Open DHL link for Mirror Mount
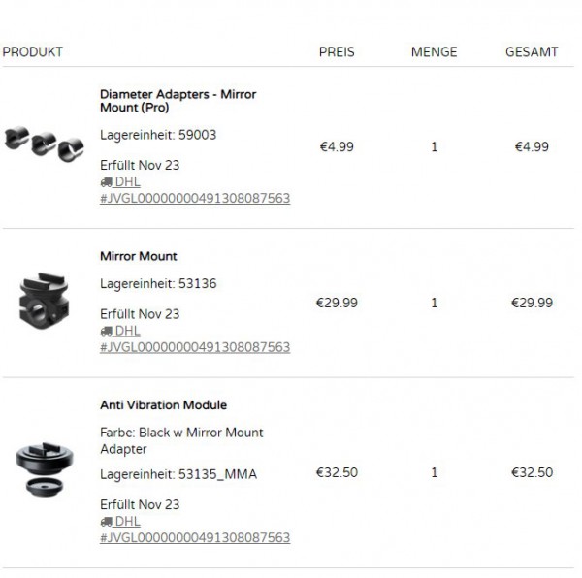582x578 pixels. coord(127,331)
